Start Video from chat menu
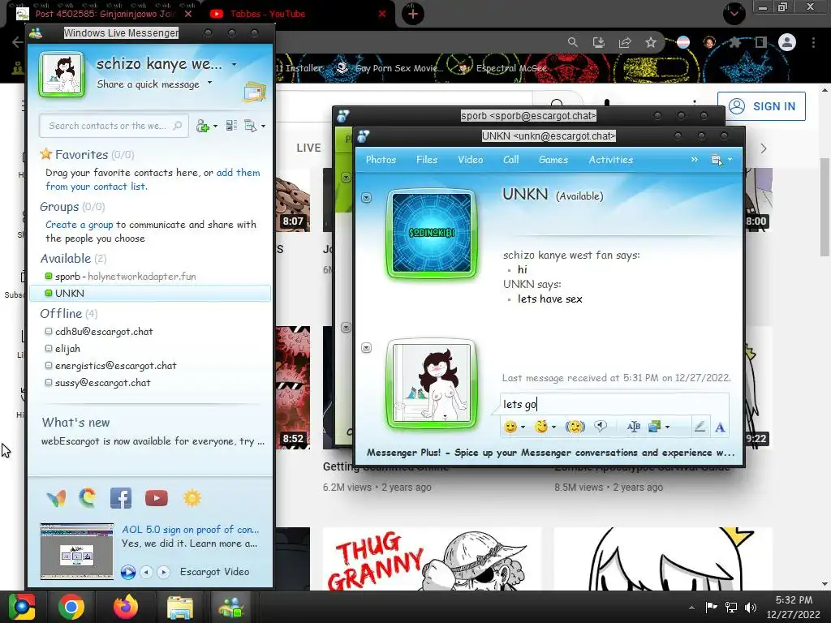 point(471,160)
